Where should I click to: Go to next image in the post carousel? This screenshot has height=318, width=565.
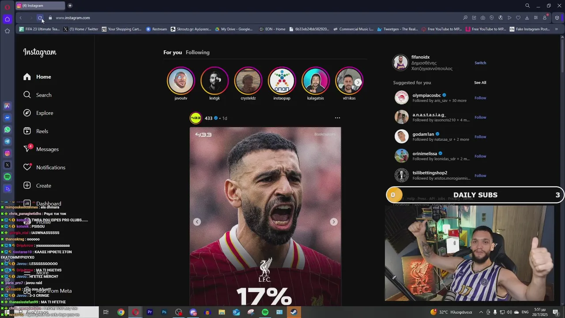pos(334,222)
